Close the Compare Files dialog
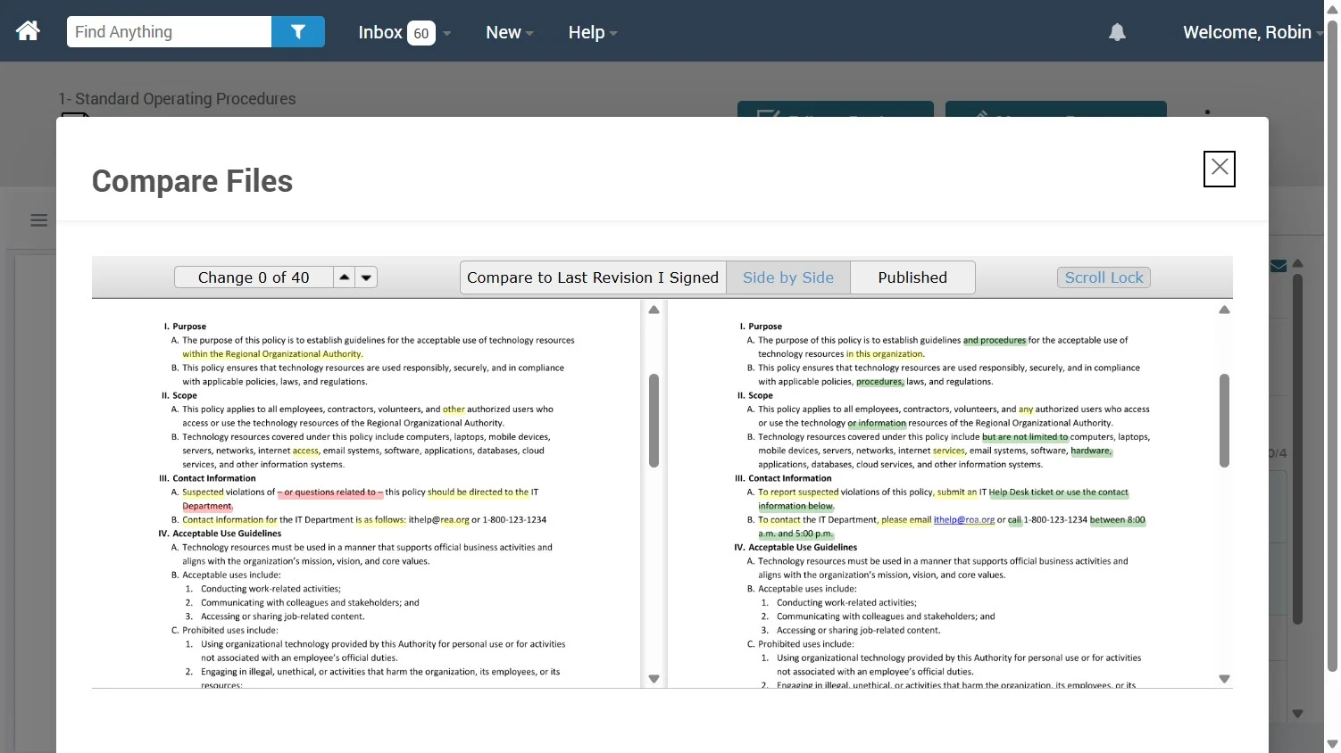Image resolution: width=1341 pixels, height=753 pixels. click(1220, 169)
